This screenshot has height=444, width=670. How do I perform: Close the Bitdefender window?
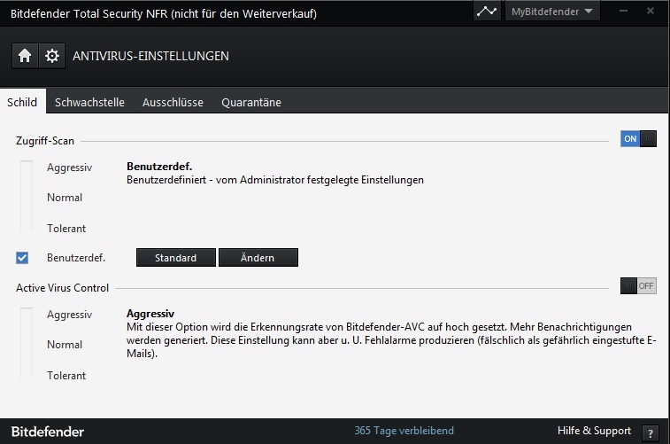tap(651, 11)
